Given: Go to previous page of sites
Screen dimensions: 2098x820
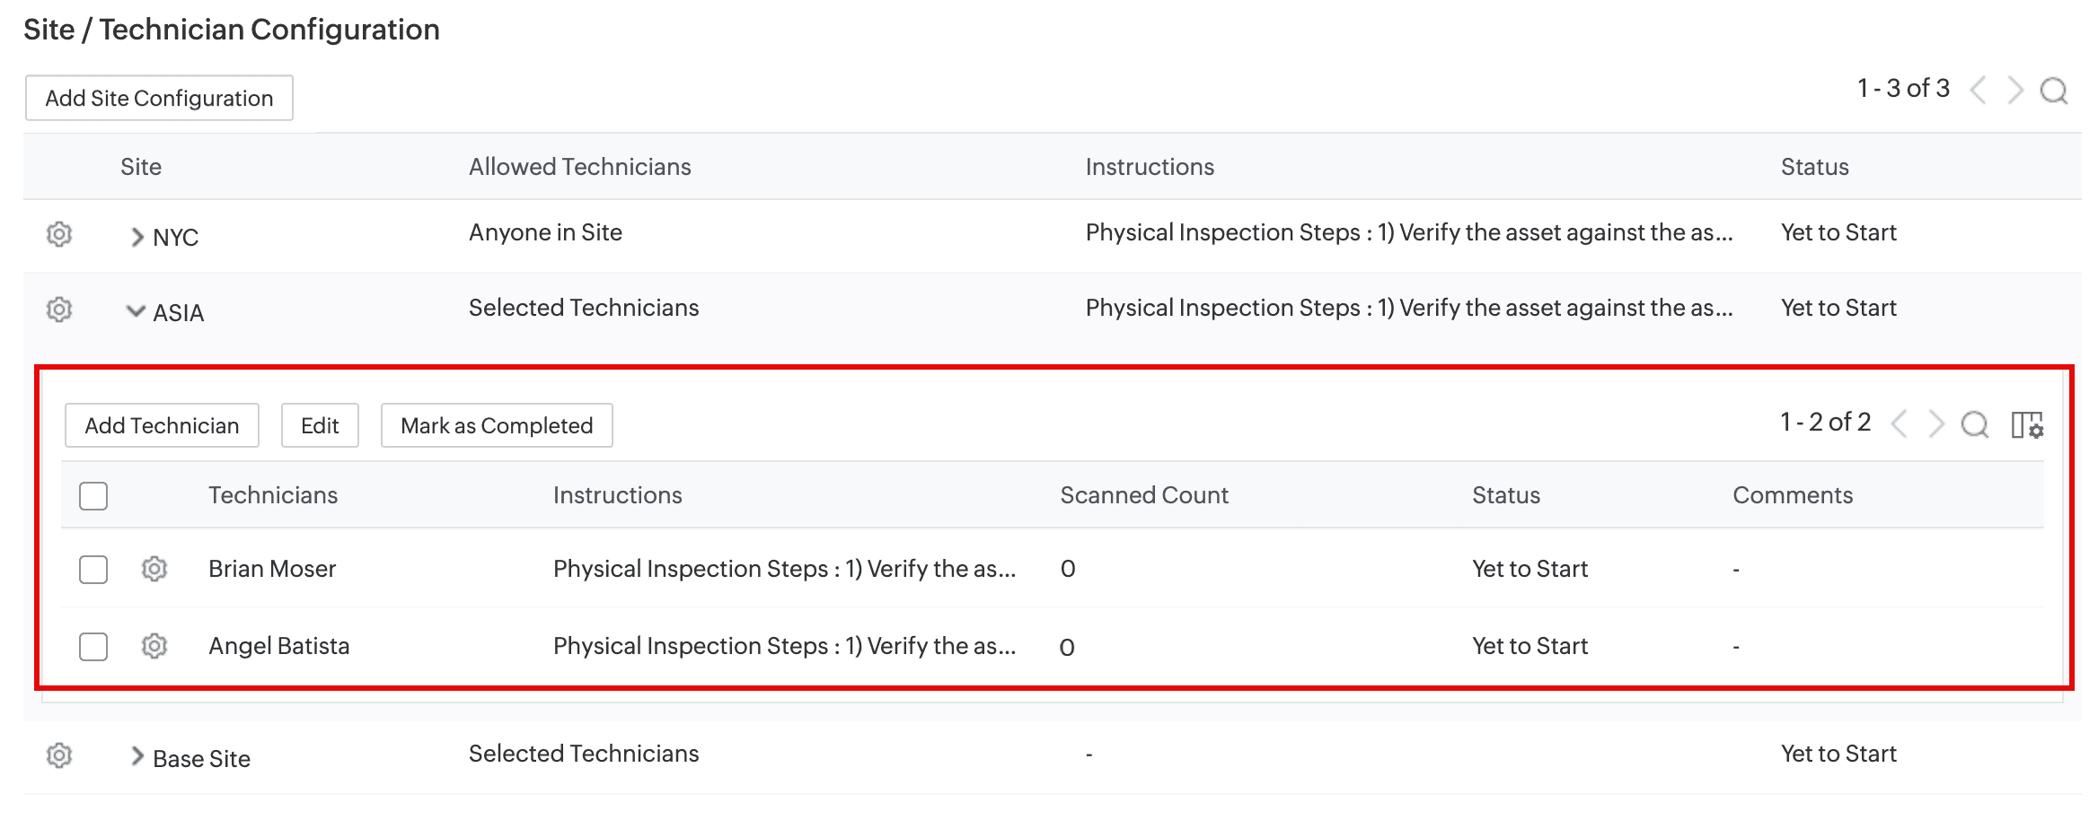Looking at the screenshot, I should point(1978,91).
